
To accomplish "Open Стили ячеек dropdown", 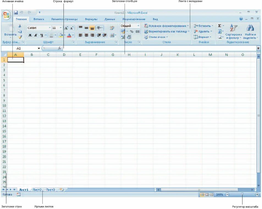I will (156, 37).
